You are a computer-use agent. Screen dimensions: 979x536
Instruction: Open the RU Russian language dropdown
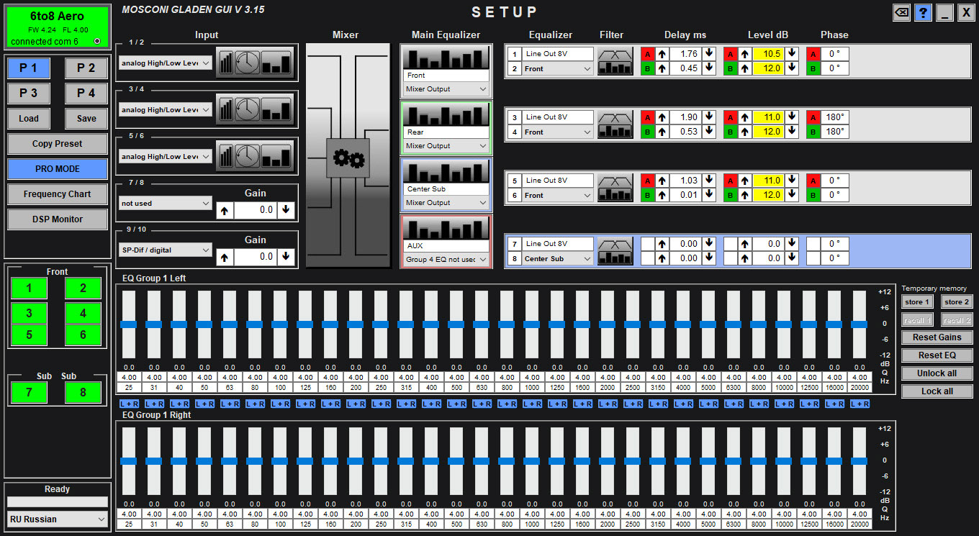pos(58,519)
